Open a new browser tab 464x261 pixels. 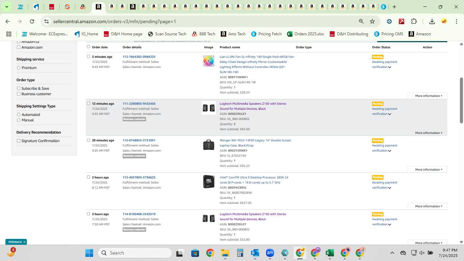[x=394, y=7]
